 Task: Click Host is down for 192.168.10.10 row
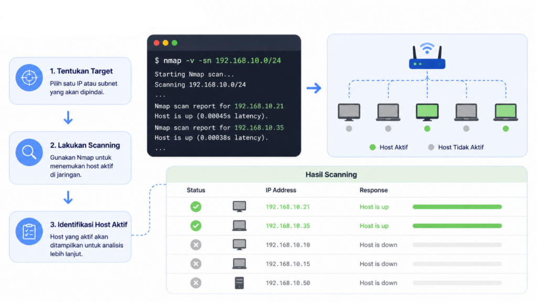379,245
